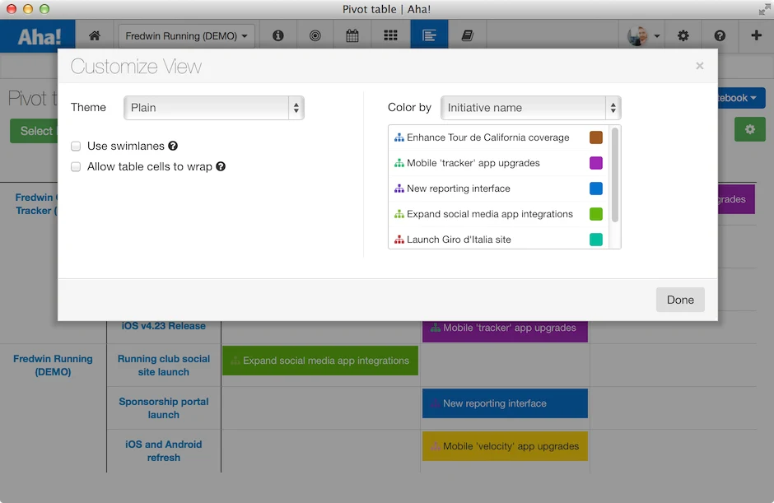Click green Expand social media app integrations cell
This screenshot has width=774, height=503.
pos(319,361)
